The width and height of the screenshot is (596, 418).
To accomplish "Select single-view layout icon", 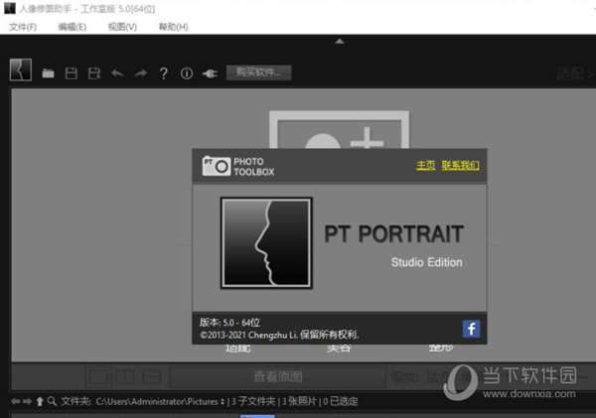I will click(98, 377).
